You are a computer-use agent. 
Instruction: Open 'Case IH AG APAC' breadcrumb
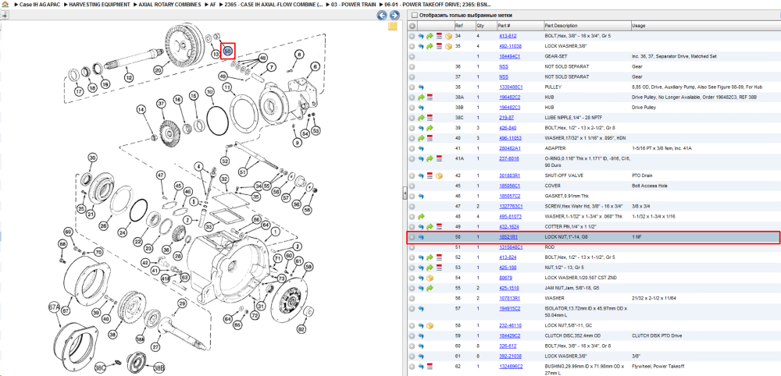tap(41, 4)
